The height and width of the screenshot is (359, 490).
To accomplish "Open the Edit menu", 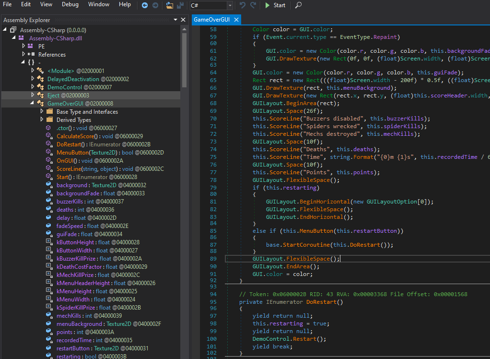I will pyautogui.click(x=26, y=4).
